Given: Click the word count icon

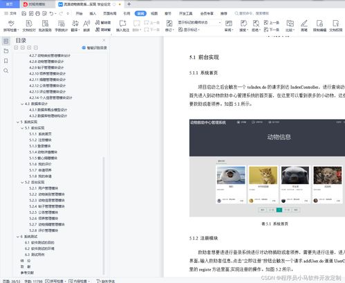Looking at the screenshot, I should coord(61,26).
